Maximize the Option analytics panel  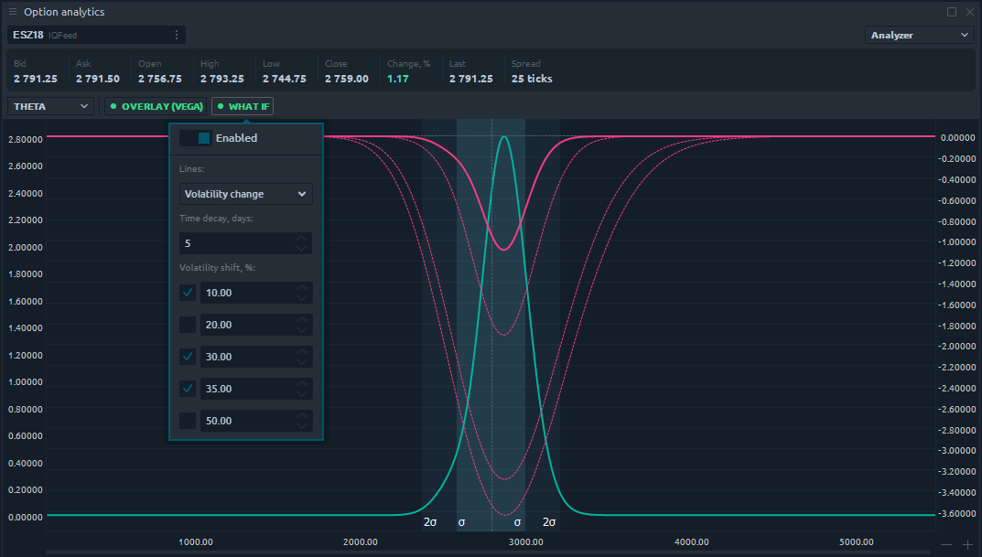click(x=952, y=12)
